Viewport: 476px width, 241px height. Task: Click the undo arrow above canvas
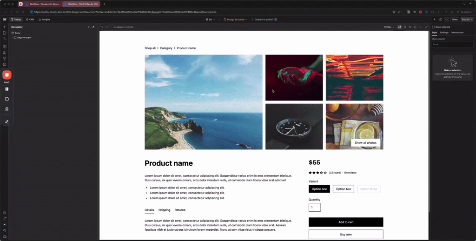click(102, 27)
